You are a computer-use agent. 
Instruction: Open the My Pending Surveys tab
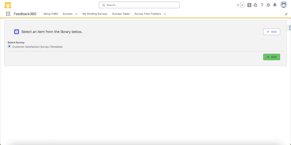95,14
